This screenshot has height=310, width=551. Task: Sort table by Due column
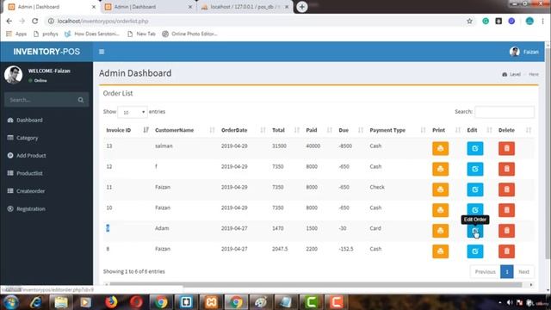350,130
